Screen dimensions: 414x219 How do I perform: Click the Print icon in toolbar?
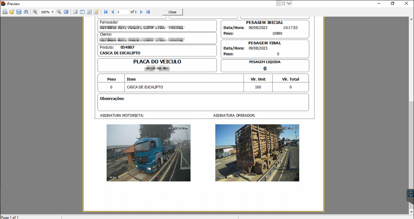click(x=5, y=12)
